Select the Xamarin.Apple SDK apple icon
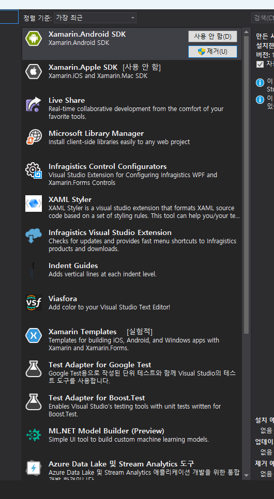274x499 pixels. click(x=34, y=72)
